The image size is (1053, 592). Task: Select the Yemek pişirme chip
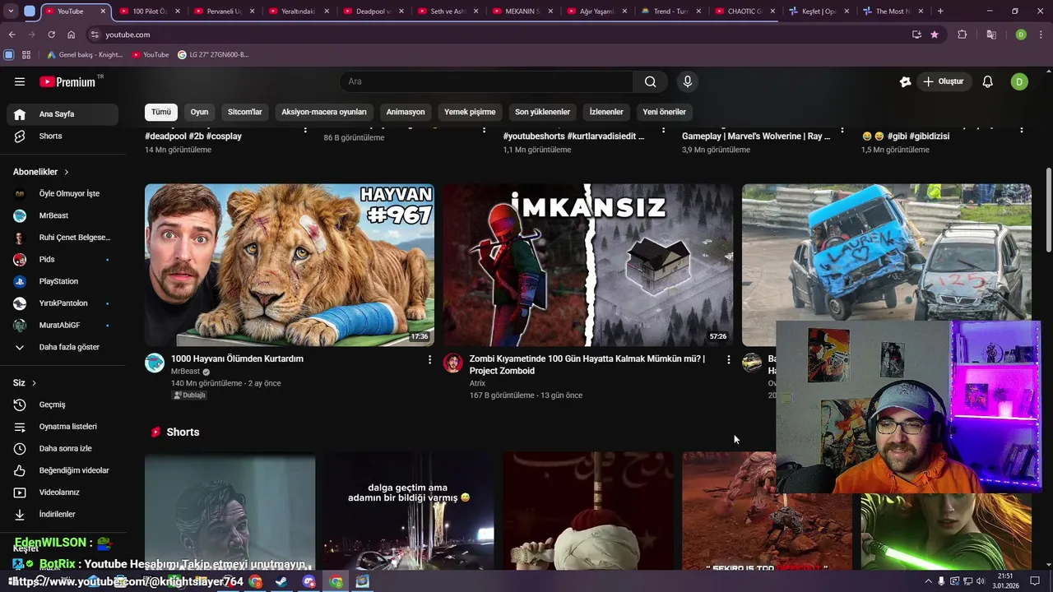[470, 112]
